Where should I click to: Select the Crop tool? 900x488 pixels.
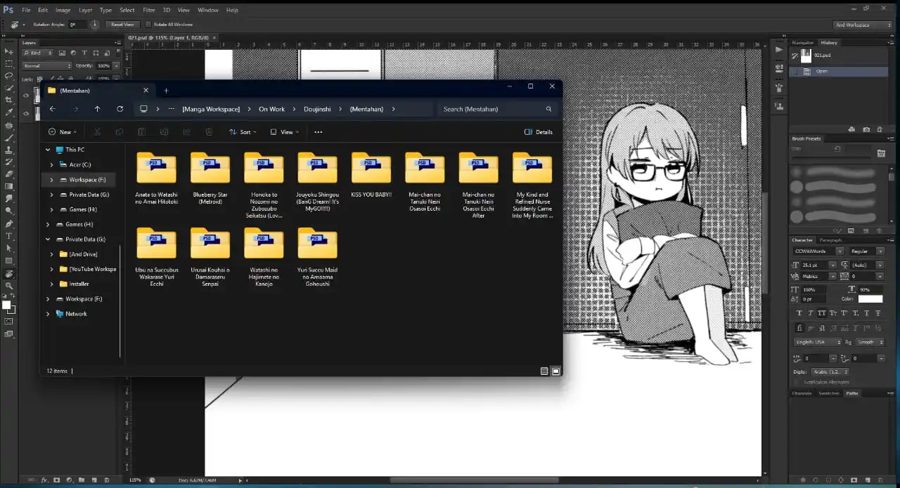click(x=9, y=100)
